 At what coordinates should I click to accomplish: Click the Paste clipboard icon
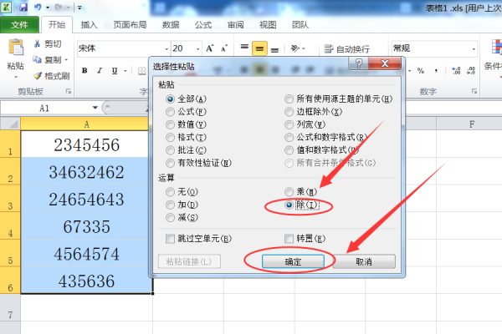pos(16,48)
